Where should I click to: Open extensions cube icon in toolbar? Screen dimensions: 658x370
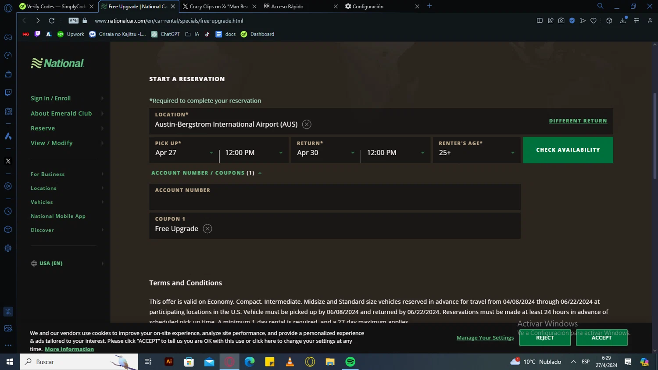point(609,21)
